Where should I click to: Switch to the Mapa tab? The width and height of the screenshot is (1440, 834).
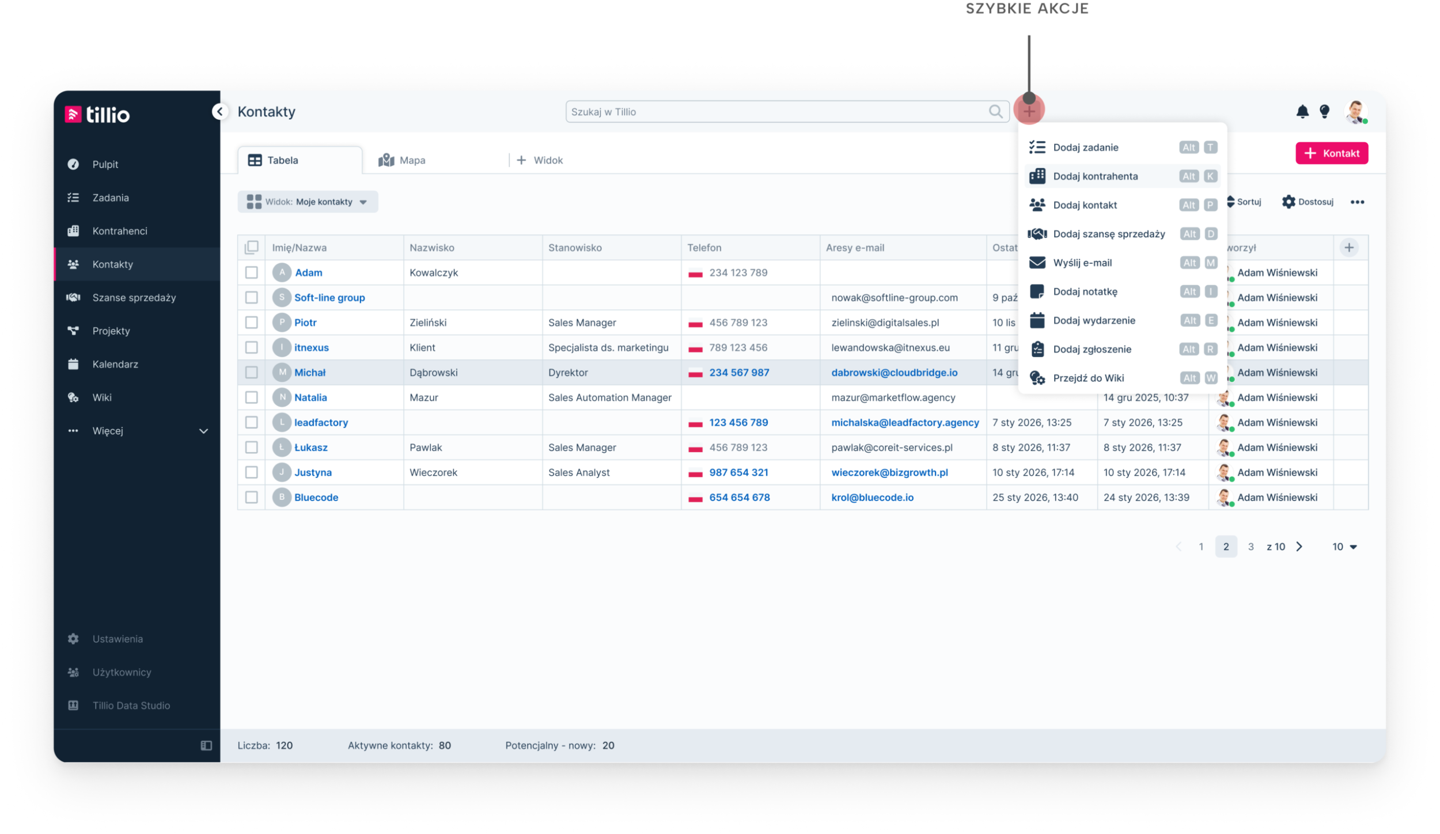402,160
